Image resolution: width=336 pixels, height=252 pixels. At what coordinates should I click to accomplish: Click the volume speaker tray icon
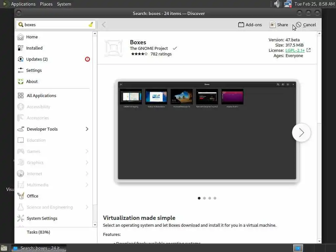277,4
